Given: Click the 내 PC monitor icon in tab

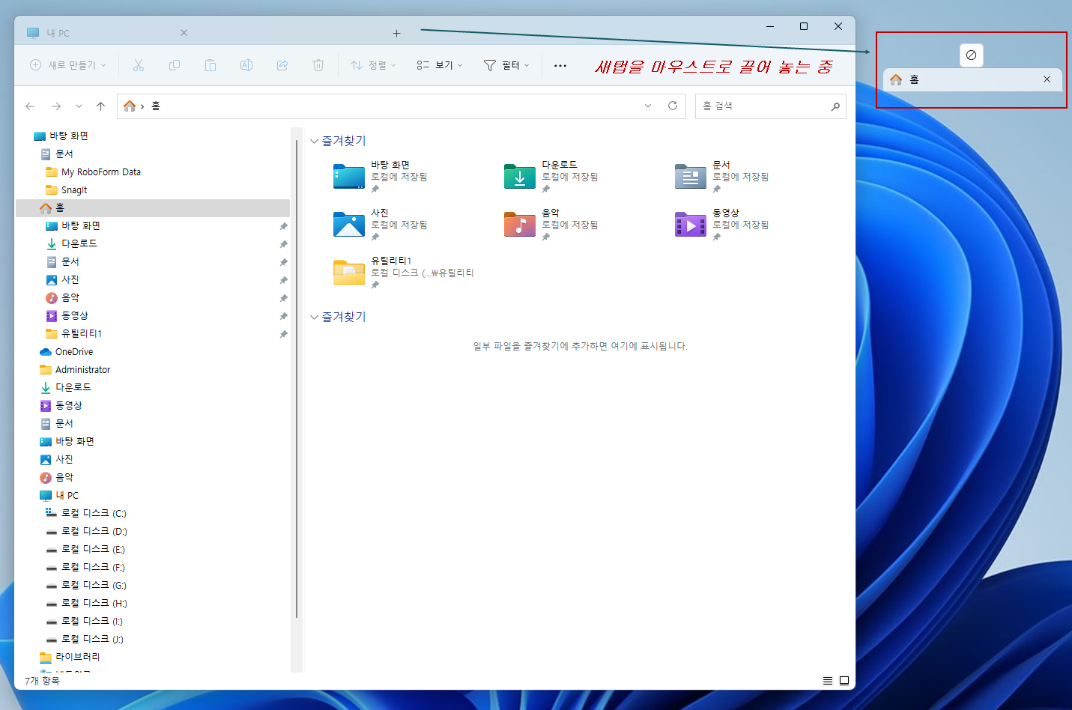Looking at the screenshot, I should (x=33, y=33).
